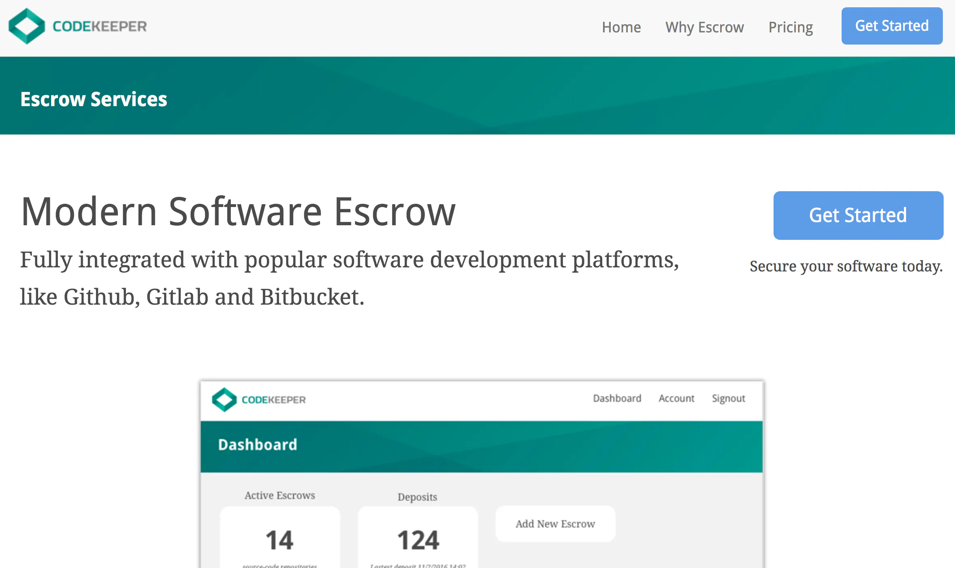The image size is (955, 568).
Task: Click the CODEKEEPER brand name in header
Action: click(x=100, y=27)
